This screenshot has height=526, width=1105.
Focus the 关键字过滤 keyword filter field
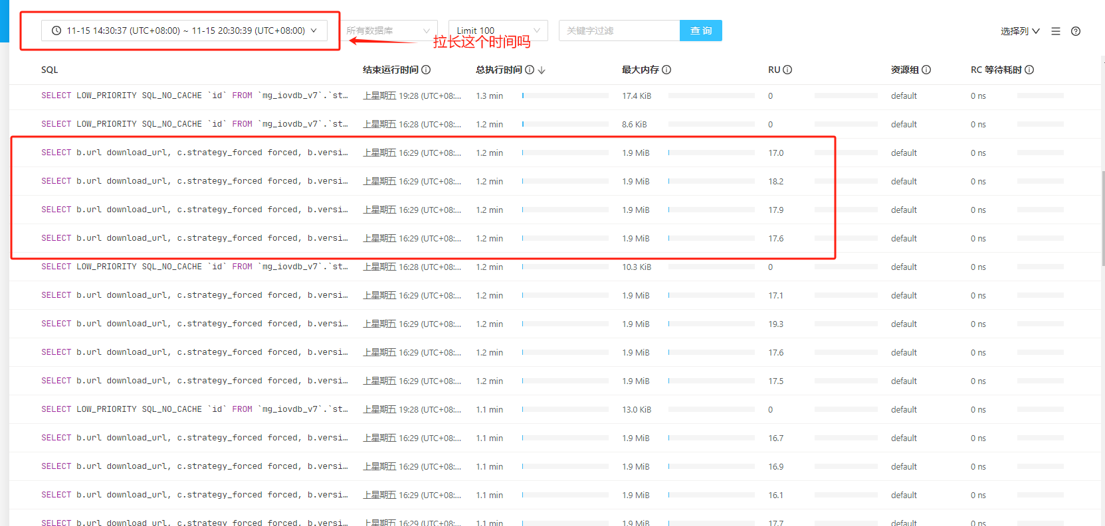pos(619,31)
